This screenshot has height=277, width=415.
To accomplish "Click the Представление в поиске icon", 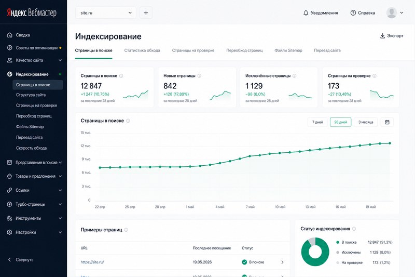I will click(x=9, y=162).
